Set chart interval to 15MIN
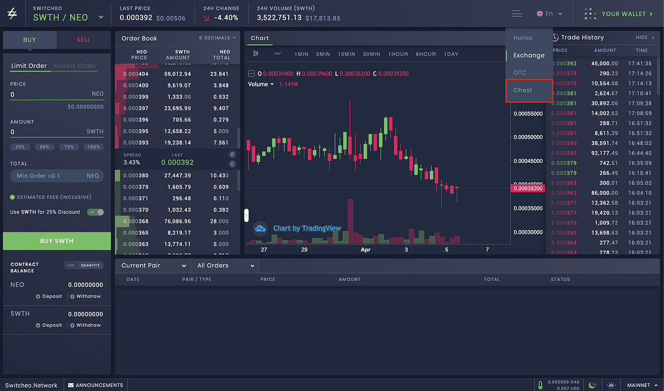Viewport: 664px width, 391px height. pyautogui.click(x=346, y=54)
